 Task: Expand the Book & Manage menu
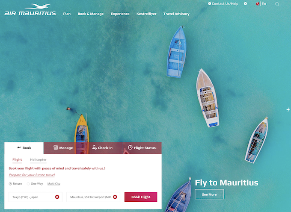point(91,14)
